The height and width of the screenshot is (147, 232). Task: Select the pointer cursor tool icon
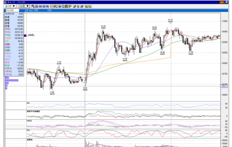[x=78, y=6]
